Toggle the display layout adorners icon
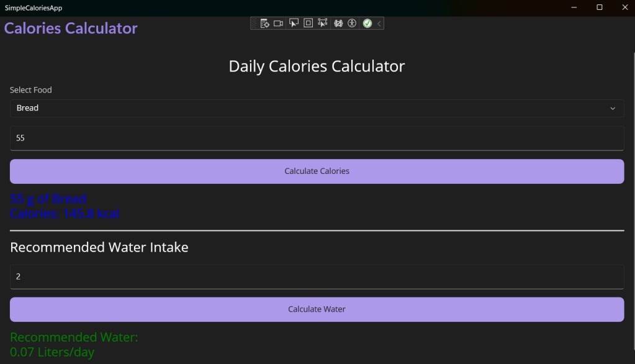 tap(308, 23)
